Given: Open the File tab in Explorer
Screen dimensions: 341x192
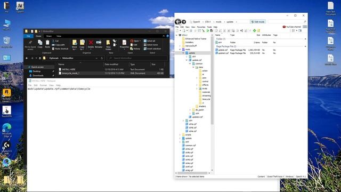Looking at the screenshot, I should click(28, 36).
